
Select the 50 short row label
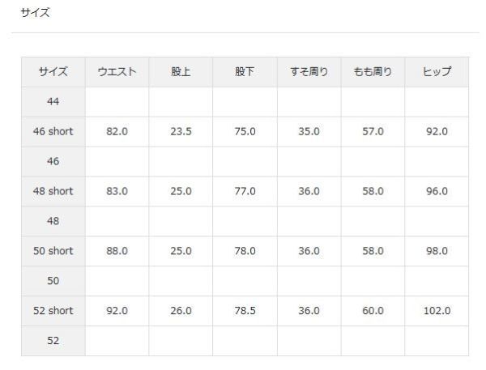[x=53, y=251]
